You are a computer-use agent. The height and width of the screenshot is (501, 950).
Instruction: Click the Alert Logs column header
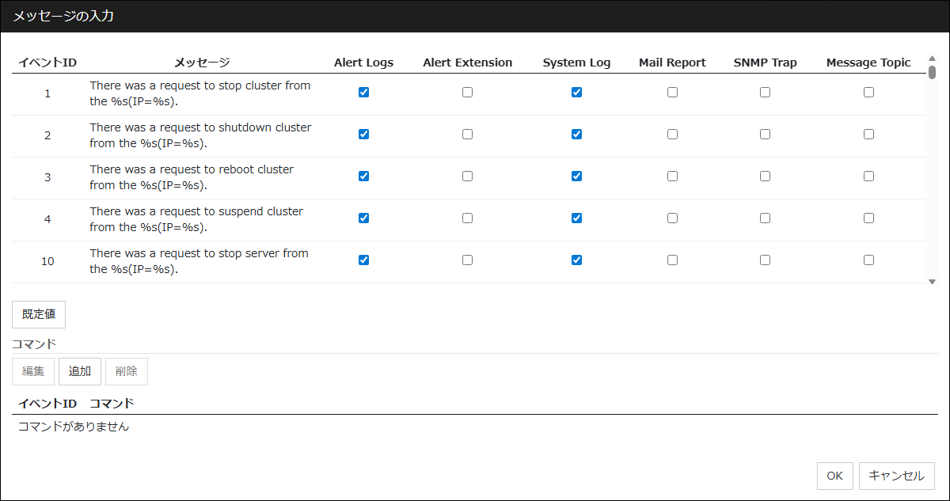(363, 63)
